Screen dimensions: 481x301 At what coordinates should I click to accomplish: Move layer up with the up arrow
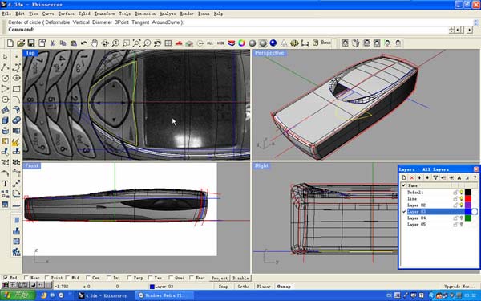click(419, 177)
